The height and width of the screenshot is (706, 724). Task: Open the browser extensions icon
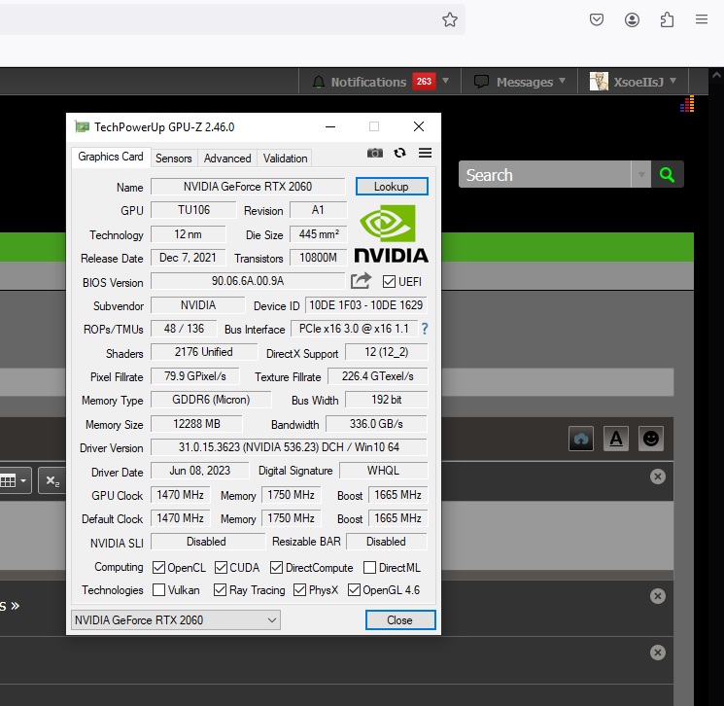[x=667, y=19]
